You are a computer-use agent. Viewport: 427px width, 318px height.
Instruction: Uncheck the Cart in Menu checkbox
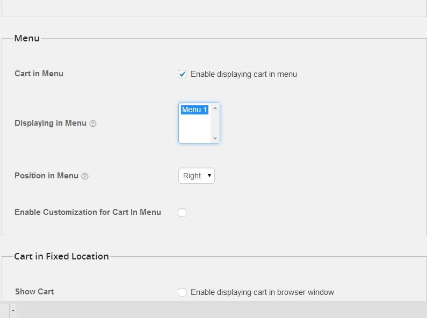coord(182,74)
